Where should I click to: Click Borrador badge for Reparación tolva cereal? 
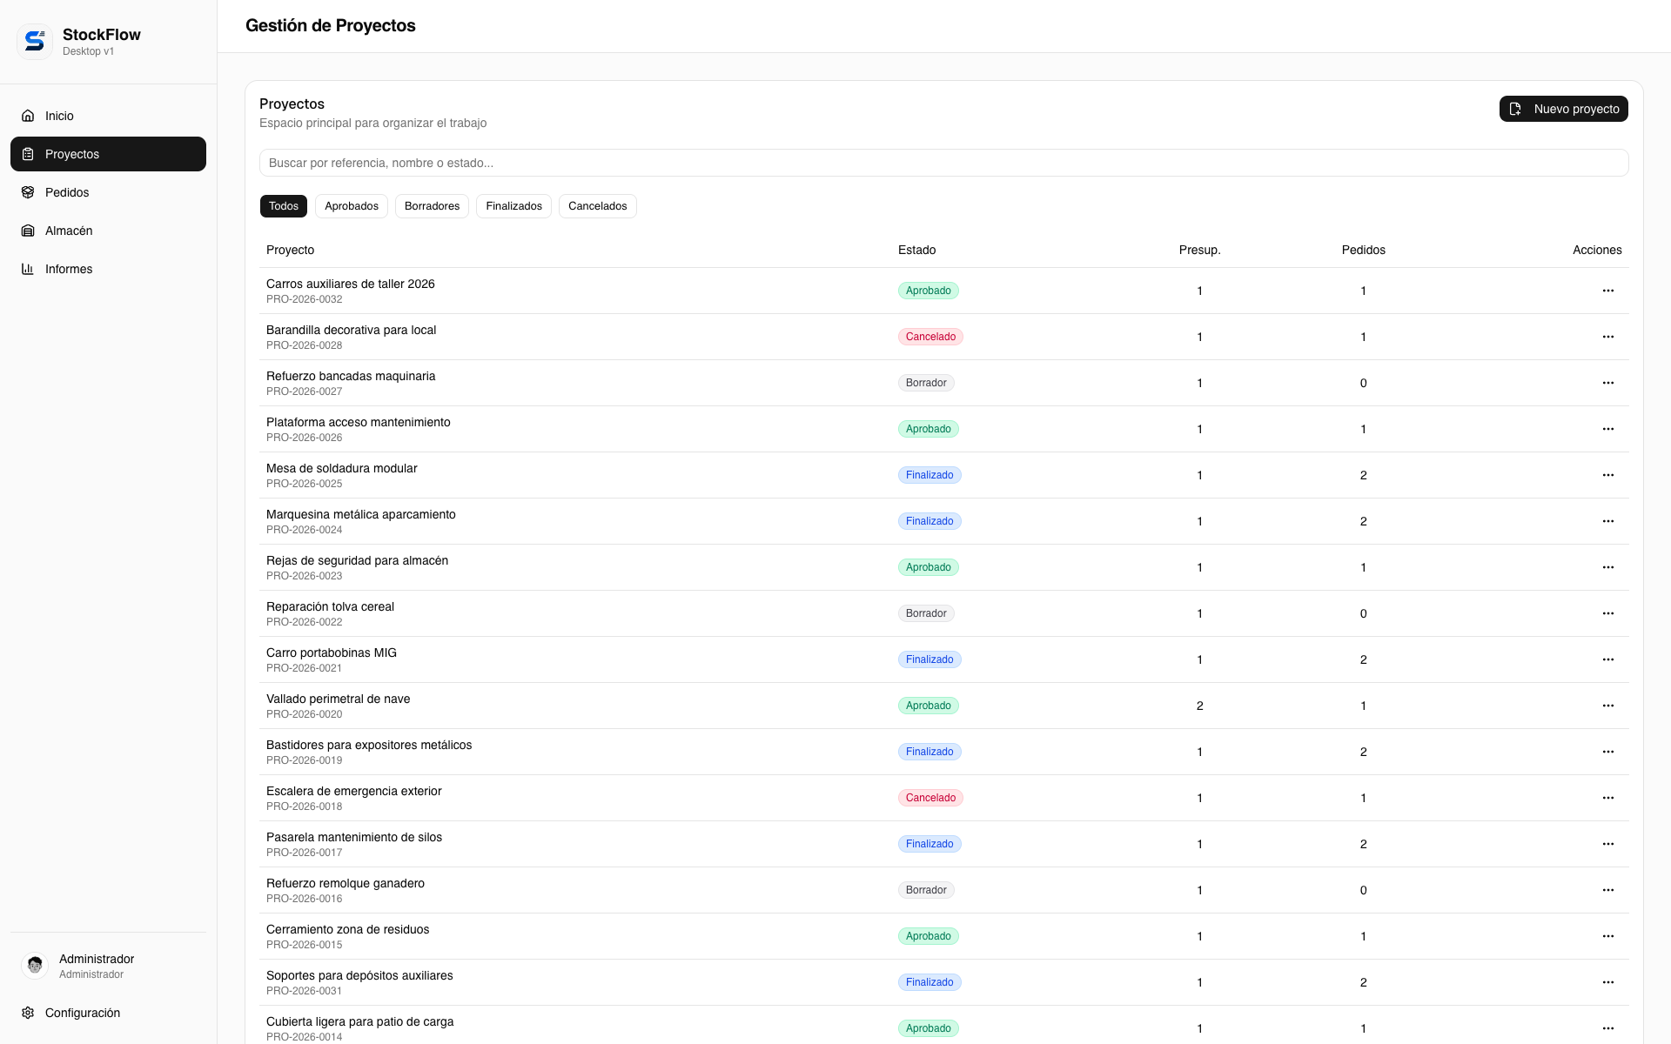pyautogui.click(x=926, y=613)
